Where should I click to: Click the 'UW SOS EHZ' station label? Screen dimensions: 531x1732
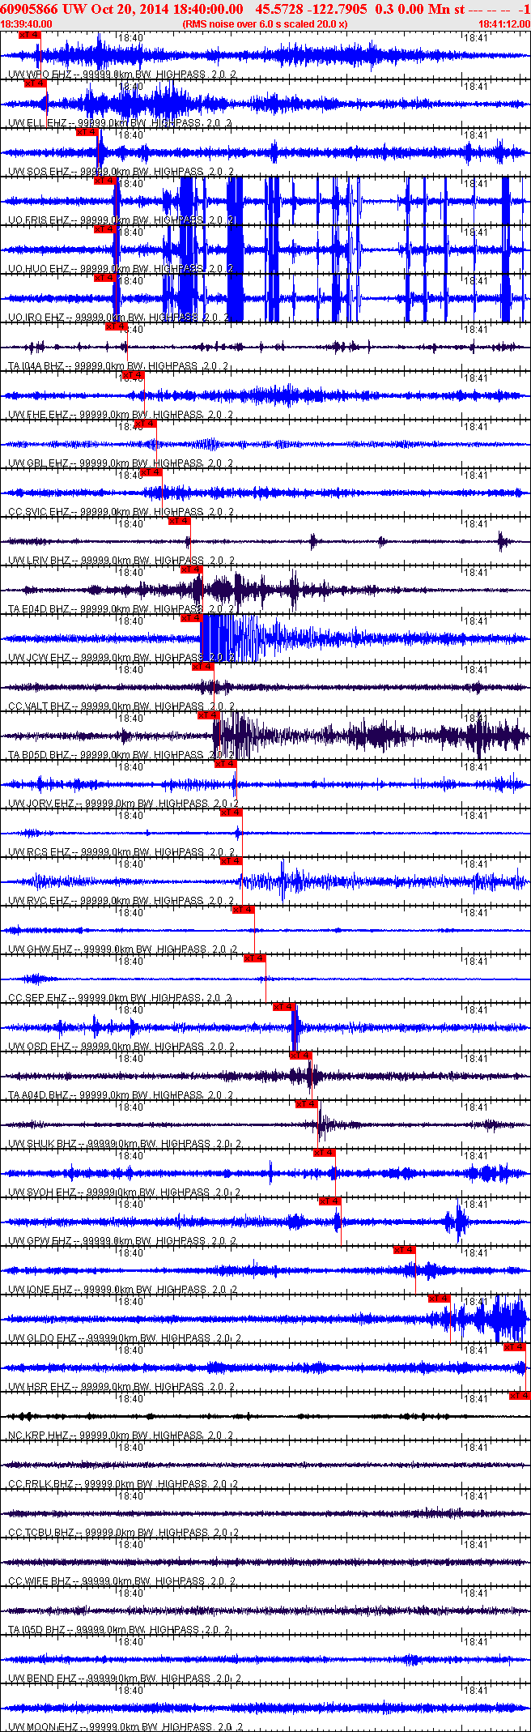tap(39, 172)
